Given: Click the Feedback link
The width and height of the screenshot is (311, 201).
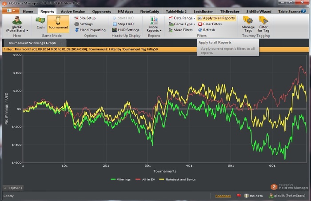Looking at the screenshot, I should (x=223, y=196).
